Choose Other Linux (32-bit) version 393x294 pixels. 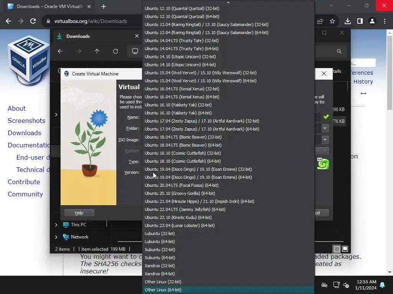pyautogui.click(x=228, y=282)
